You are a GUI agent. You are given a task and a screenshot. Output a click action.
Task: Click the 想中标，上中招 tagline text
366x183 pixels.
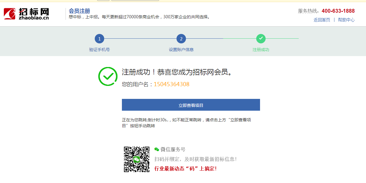click(x=140, y=17)
